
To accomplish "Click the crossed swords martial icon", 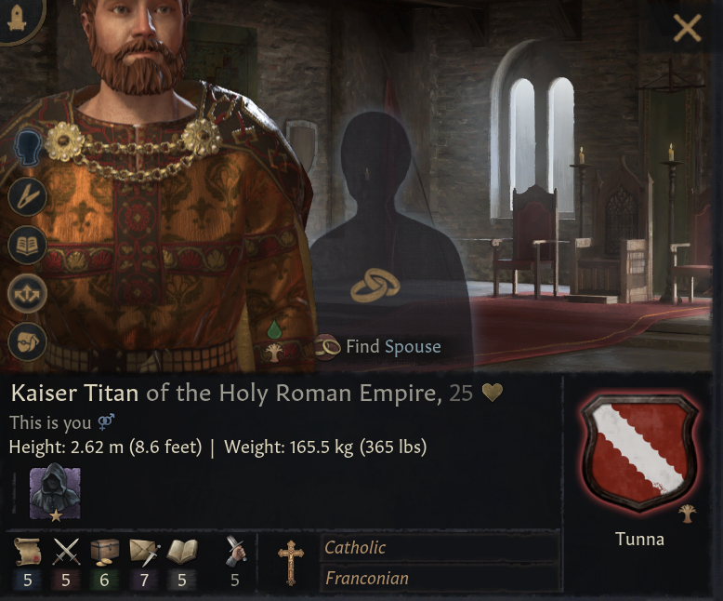I will click(67, 553).
